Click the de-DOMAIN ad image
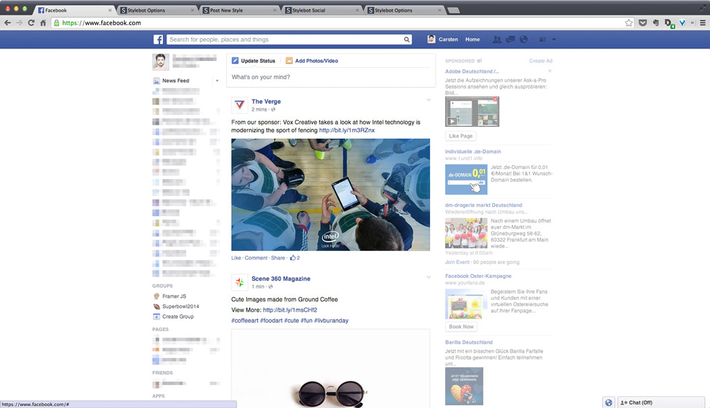The height and width of the screenshot is (408, 710). (x=466, y=179)
